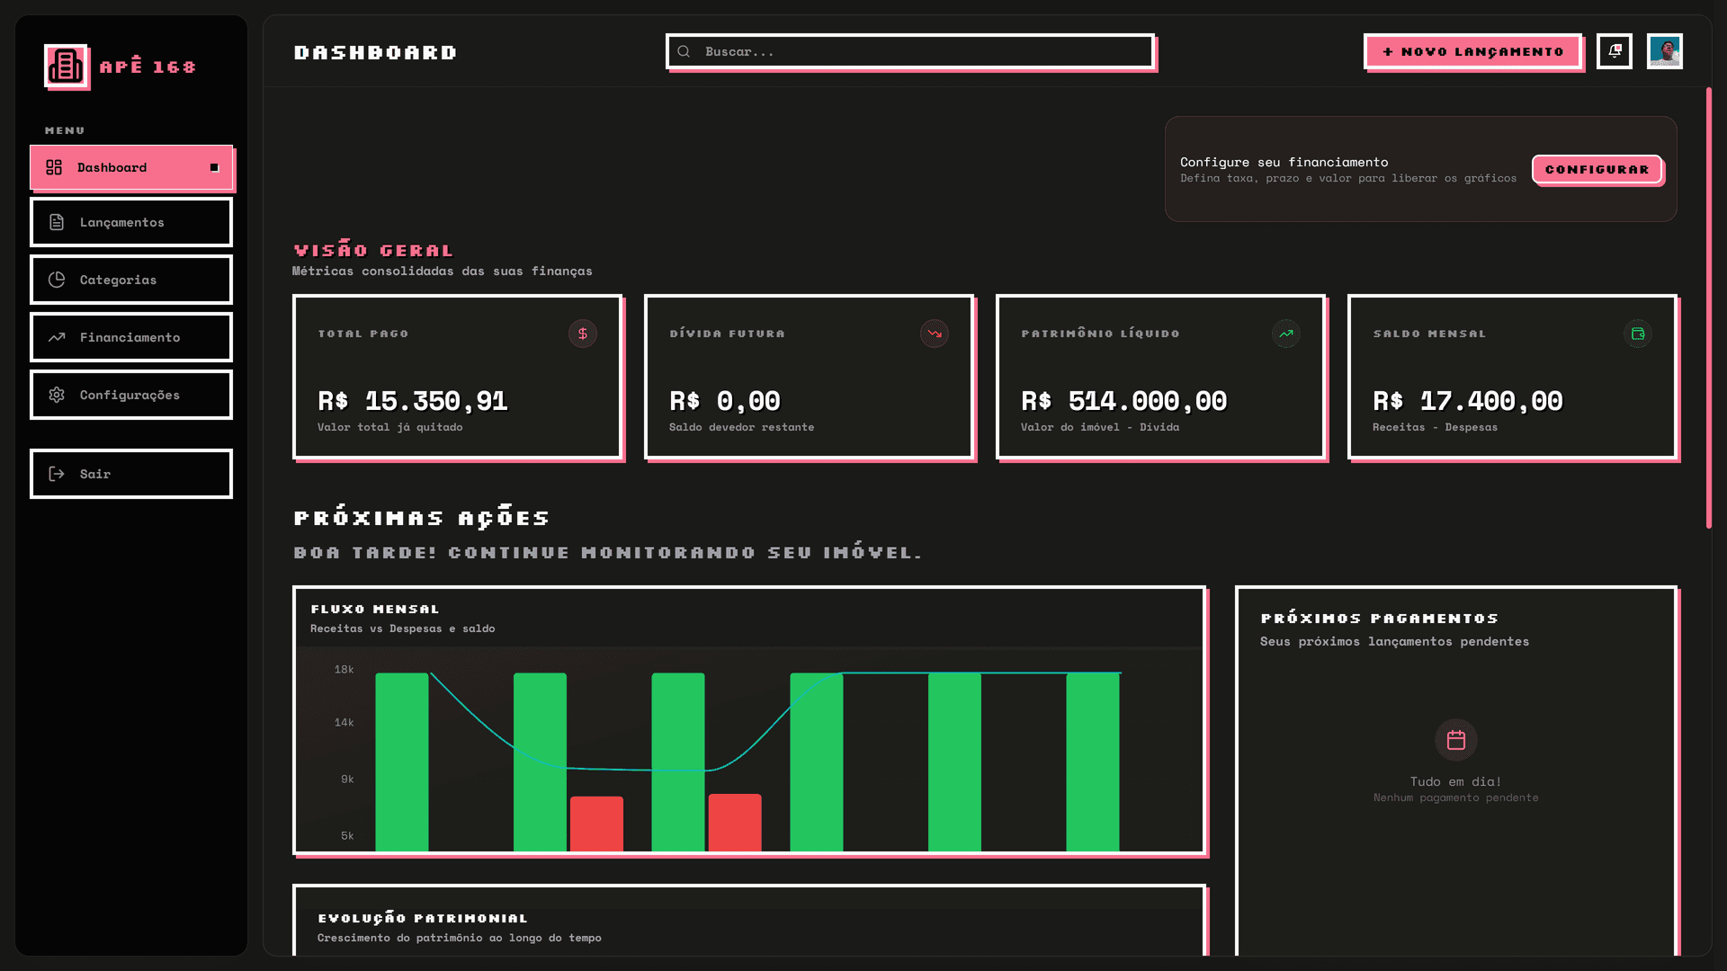Select Dashboard in the sidebar menu
The height and width of the screenshot is (971, 1727).
pos(131,167)
